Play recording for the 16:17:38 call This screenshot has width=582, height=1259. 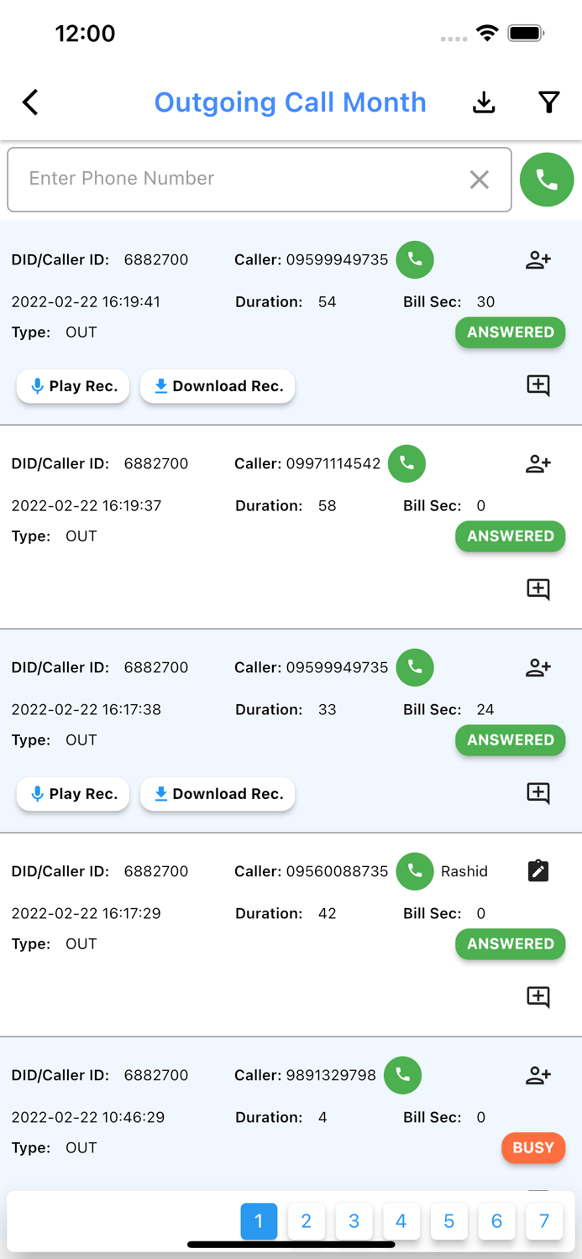pos(73,794)
